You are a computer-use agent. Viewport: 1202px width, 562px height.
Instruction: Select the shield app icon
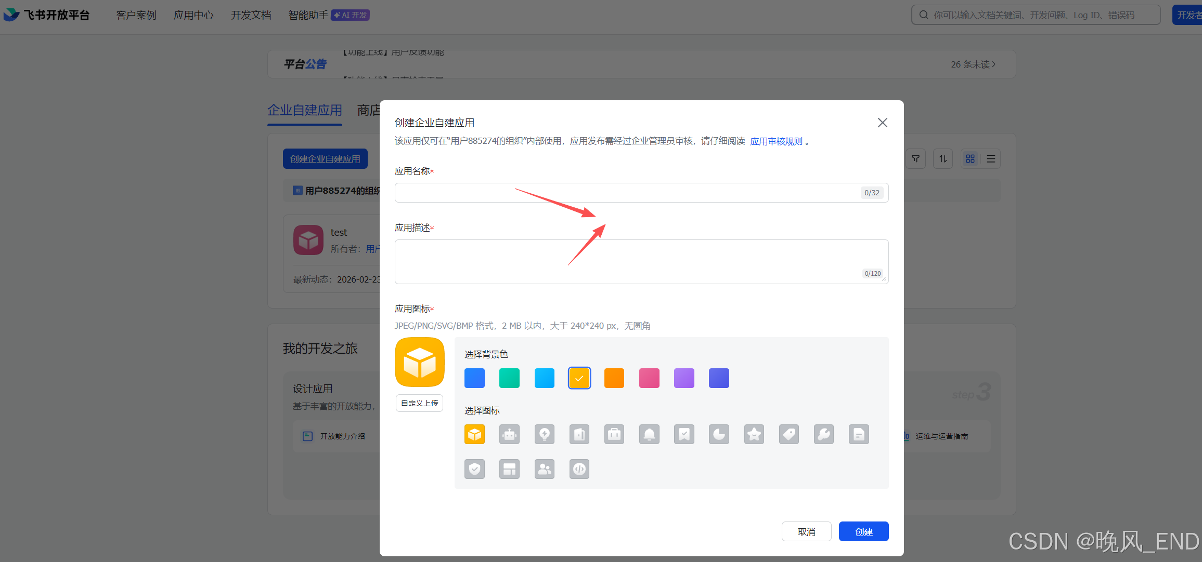pyautogui.click(x=474, y=469)
